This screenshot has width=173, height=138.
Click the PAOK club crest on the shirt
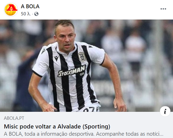(x=82, y=57)
